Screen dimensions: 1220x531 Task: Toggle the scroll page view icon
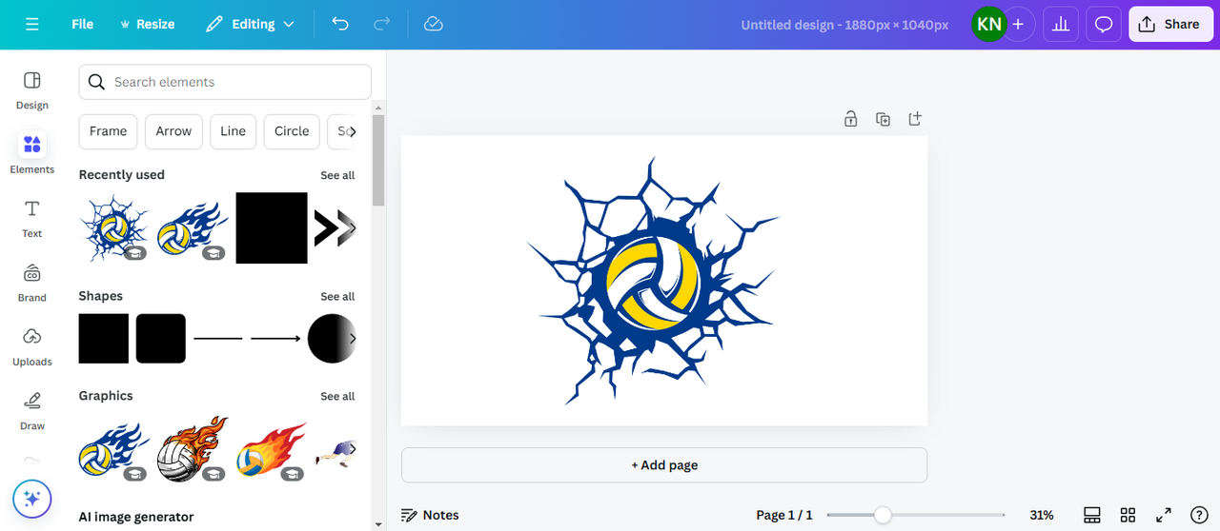(1092, 515)
